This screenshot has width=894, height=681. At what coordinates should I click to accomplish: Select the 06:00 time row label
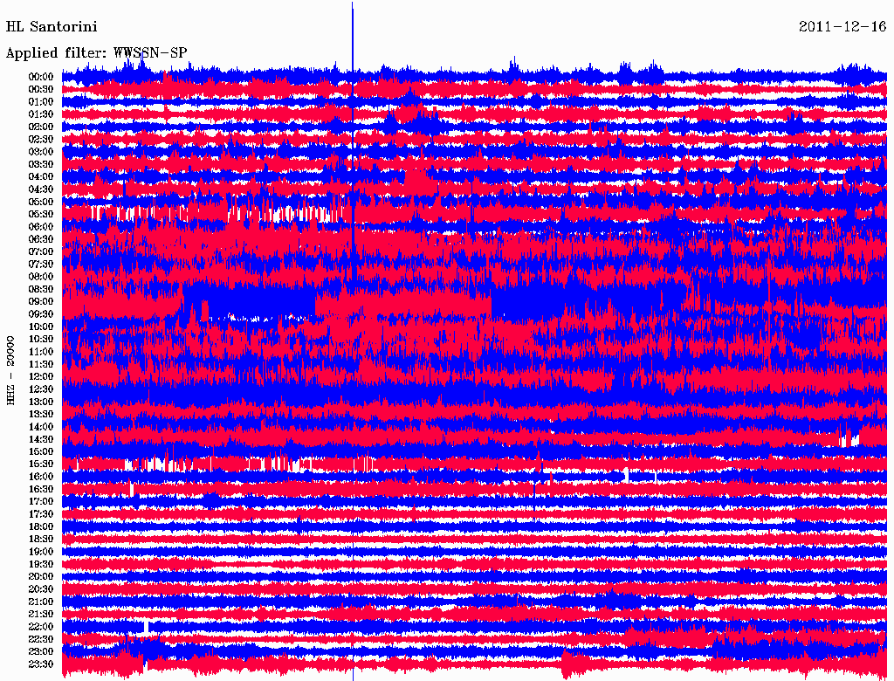pyautogui.click(x=42, y=227)
